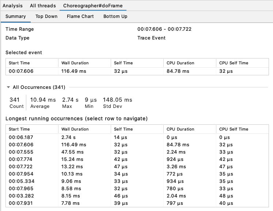This screenshot has width=273, height=211.
Task: Select the Choreographer#doFrame tab
Action: pos(93,6)
